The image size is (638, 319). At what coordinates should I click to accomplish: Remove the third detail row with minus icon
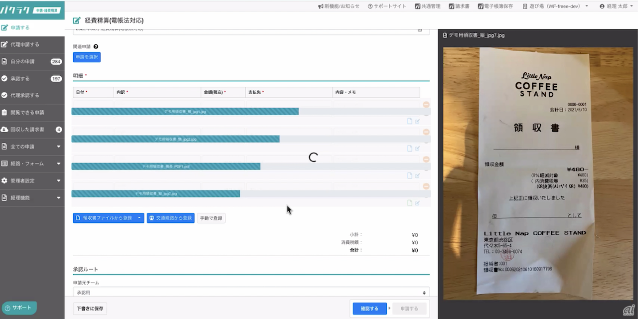coord(426,159)
